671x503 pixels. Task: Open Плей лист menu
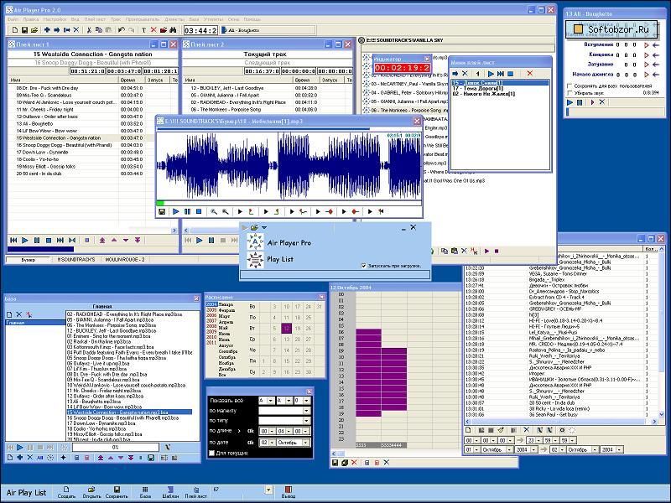click(x=95, y=19)
